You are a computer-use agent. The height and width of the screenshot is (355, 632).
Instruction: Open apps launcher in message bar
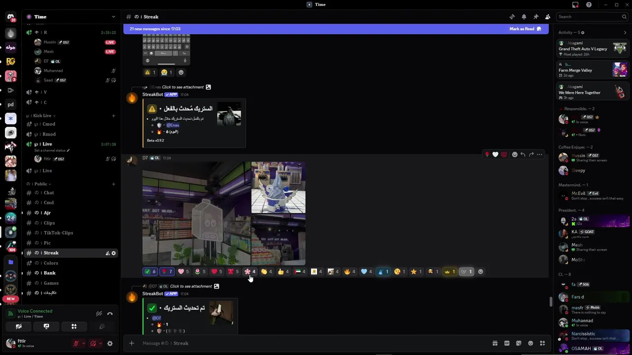[x=542, y=343]
